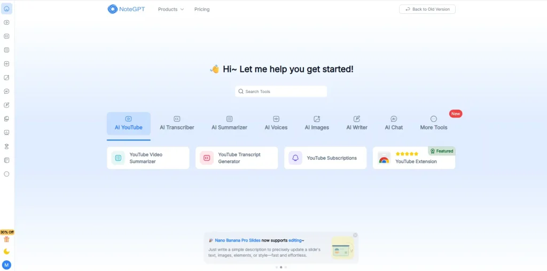Open the More Tools tab
Viewport: 547px width, 271px height.
click(433, 123)
